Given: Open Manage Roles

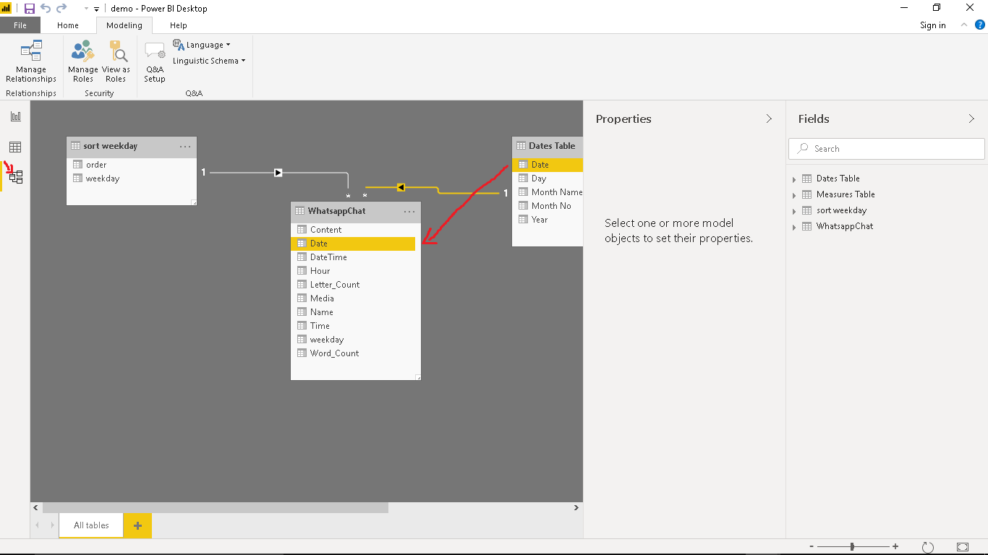Looking at the screenshot, I should (x=83, y=62).
